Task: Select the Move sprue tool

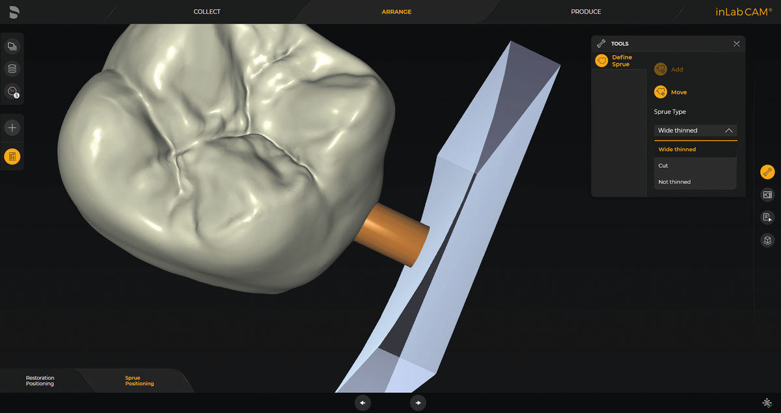Action: click(x=661, y=92)
